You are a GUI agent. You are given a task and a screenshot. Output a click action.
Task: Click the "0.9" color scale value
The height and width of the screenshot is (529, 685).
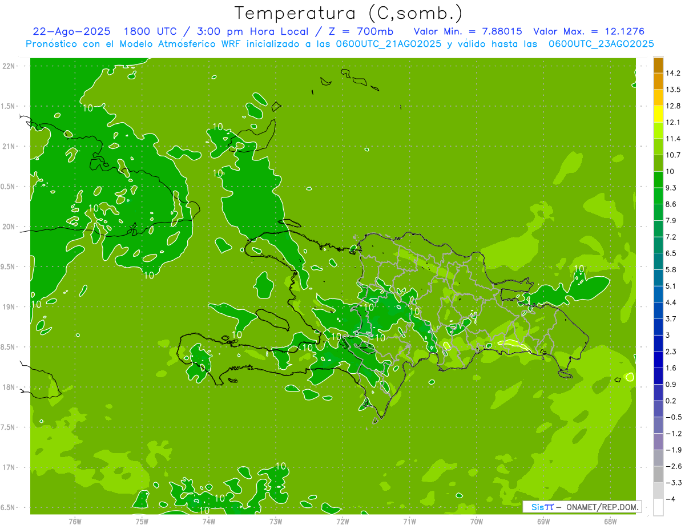[671, 385]
